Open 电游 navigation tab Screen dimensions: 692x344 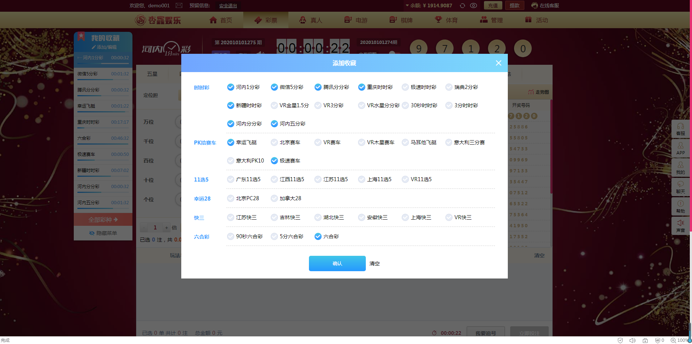(x=356, y=20)
